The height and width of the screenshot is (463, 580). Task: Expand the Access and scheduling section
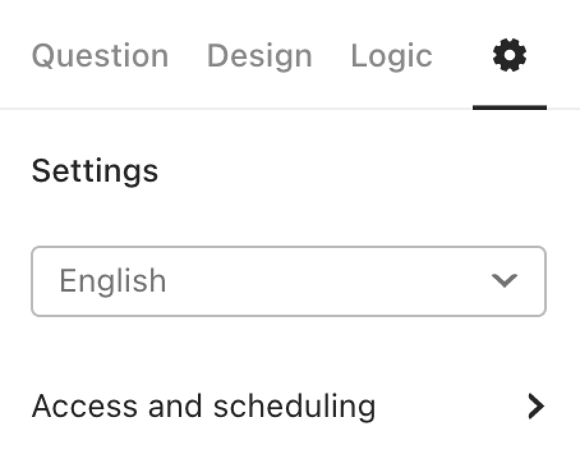289,406
